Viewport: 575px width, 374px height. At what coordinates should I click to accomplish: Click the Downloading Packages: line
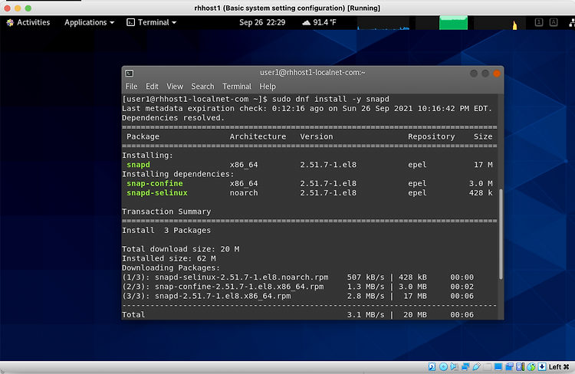tap(171, 267)
